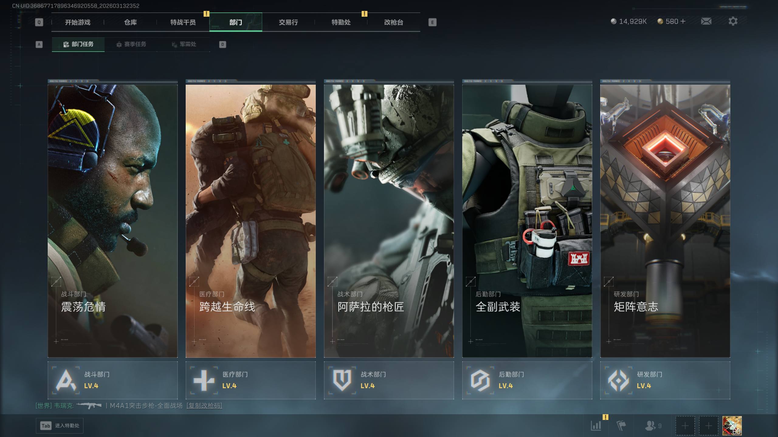Click the 战术部门 shield emblem icon

point(342,380)
